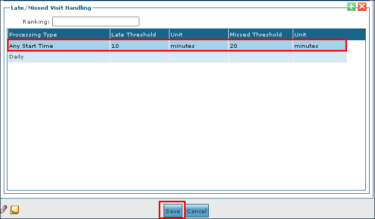Click the Processing Type column header

58,34
